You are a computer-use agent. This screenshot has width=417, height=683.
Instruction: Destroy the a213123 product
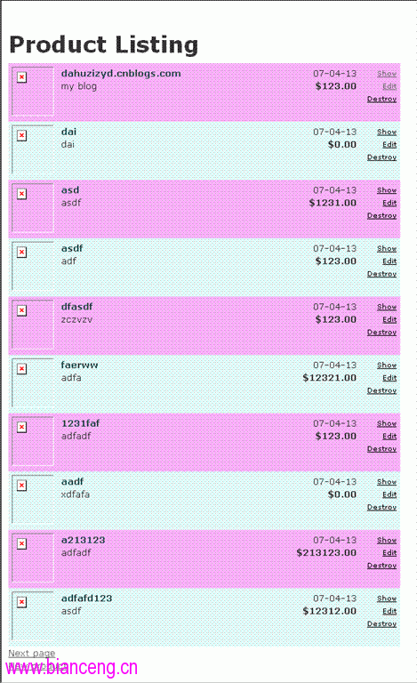click(381, 566)
